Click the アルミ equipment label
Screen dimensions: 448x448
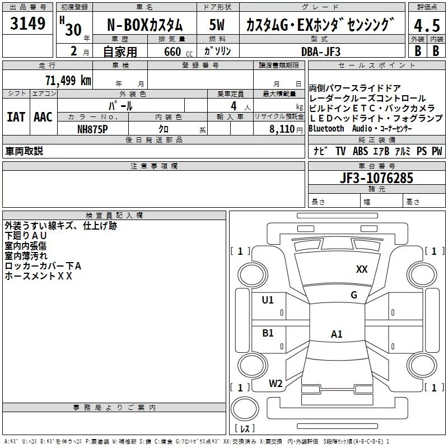point(403,151)
